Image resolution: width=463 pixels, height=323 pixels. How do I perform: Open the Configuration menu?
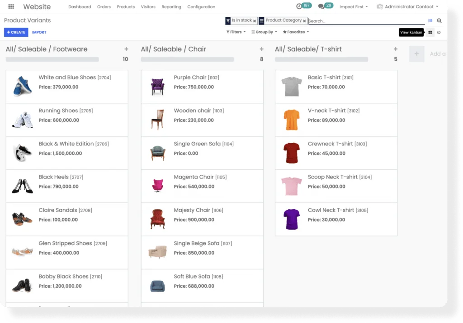201,6
